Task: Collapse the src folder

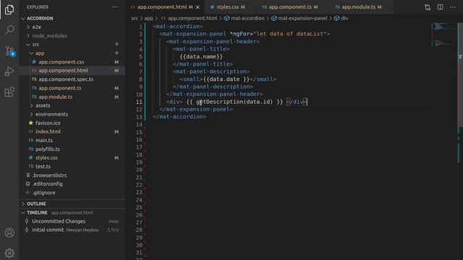Action: [x=35, y=45]
